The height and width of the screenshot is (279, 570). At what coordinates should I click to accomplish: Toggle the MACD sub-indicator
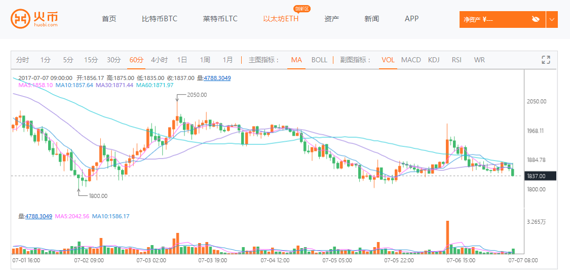pyautogui.click(x=411, y=60)
